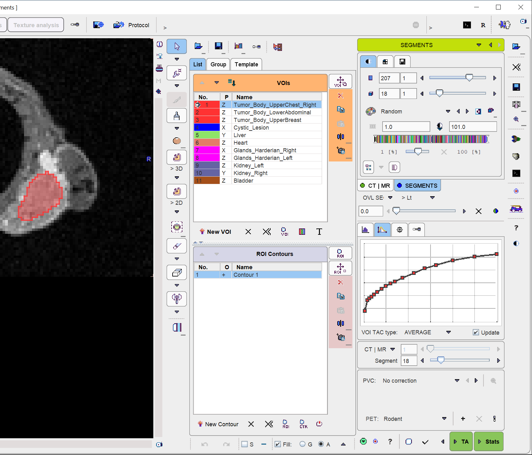
Task: Copy VOI using duplicate icon
Action: tap(340, 109)
